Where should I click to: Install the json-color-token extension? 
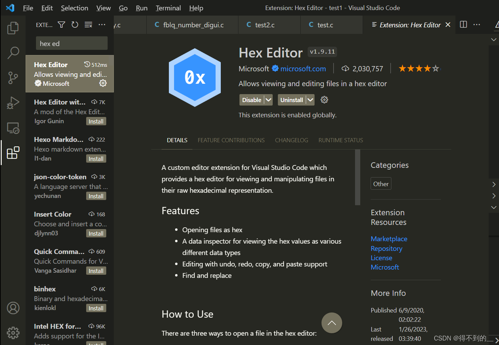[x=96, y=196]
